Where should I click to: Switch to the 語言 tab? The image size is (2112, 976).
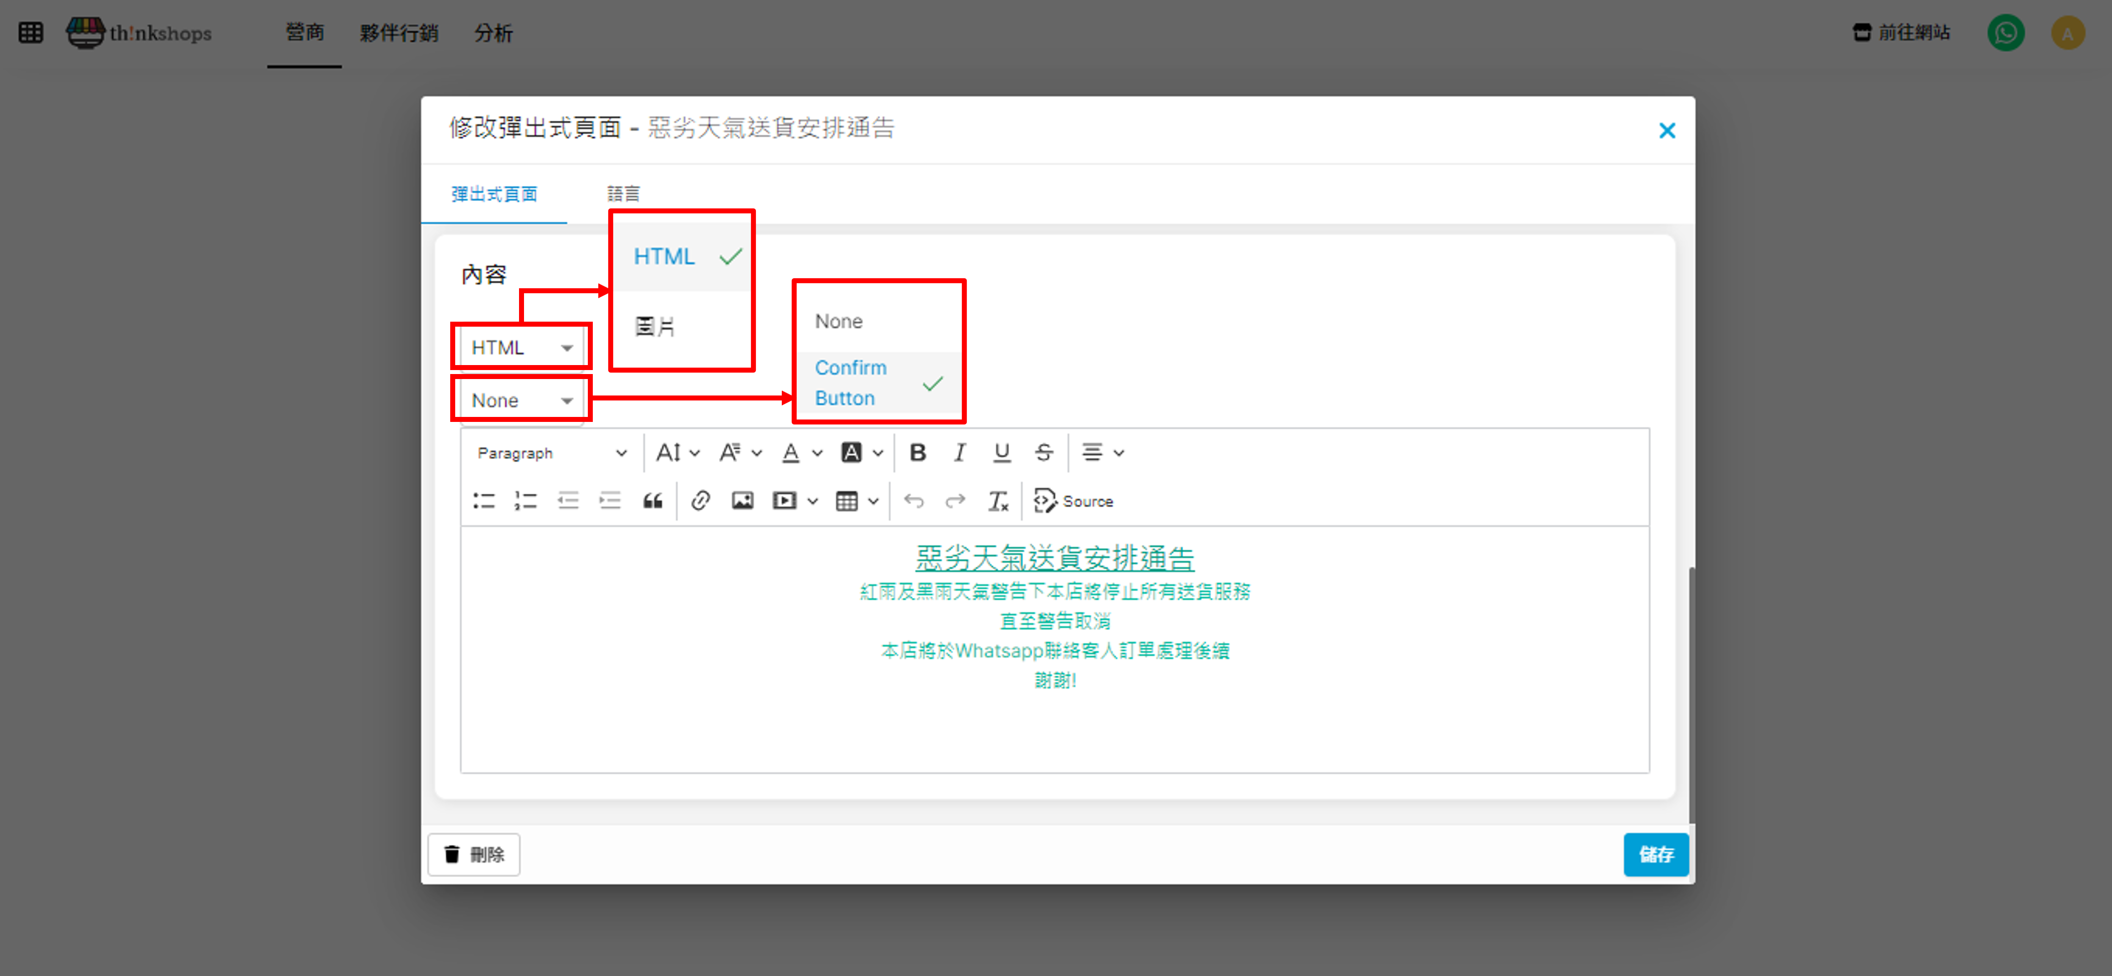pyautogui.click(x=623, y=194)
